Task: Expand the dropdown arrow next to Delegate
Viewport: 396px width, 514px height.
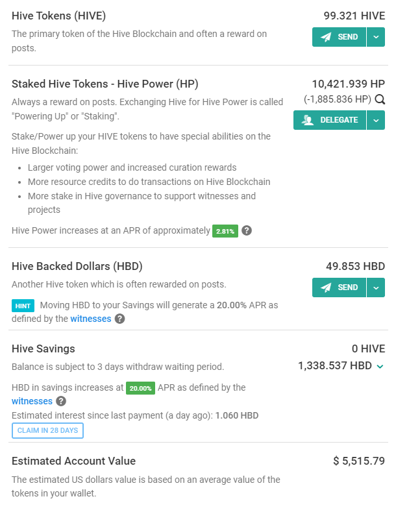Action: [376, 120]
